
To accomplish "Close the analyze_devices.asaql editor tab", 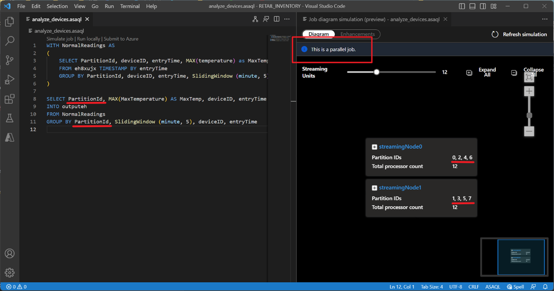I will pyautogui.click(x=87, y=19).
